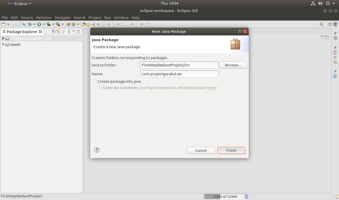
Task: Open the Coverage dropdown arrow
Action: click(x=53, y=24)
